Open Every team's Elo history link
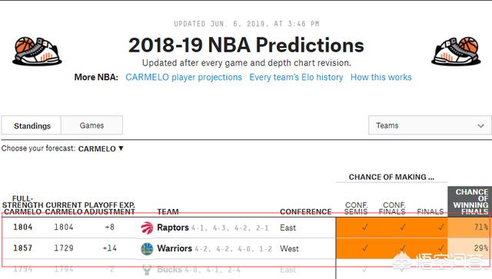This screenshot has height=279, width=492. pyautogui.click(x=296, y=77)
